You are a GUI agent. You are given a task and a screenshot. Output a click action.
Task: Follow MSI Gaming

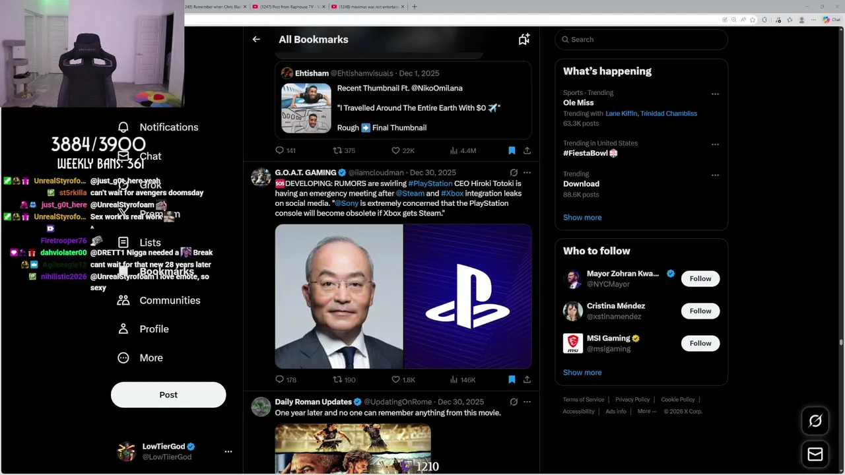click(x=700, y=343)
